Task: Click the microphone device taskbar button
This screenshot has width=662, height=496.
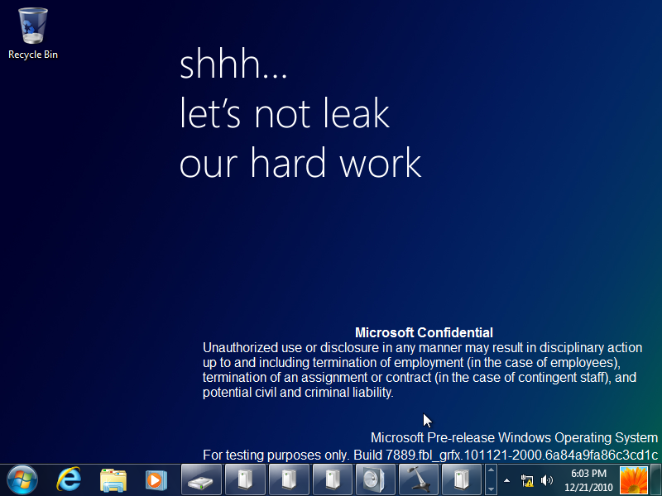Action: click(x=420, y=480)
